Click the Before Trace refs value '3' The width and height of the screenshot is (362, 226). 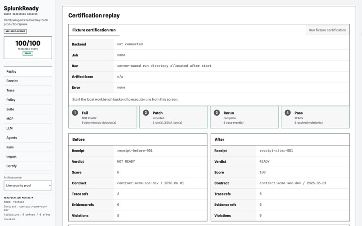click(118, 194)
